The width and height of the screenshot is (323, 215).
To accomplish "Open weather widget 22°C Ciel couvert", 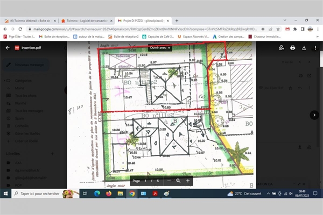I will point(244,193).
